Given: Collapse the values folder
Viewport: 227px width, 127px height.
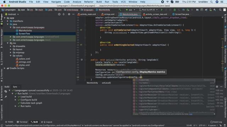Looking at the screenshot, I should pos(11,56).
